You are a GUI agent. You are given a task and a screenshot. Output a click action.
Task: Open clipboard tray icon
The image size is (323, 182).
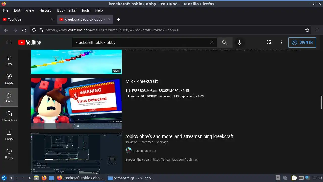coord(294,178)
